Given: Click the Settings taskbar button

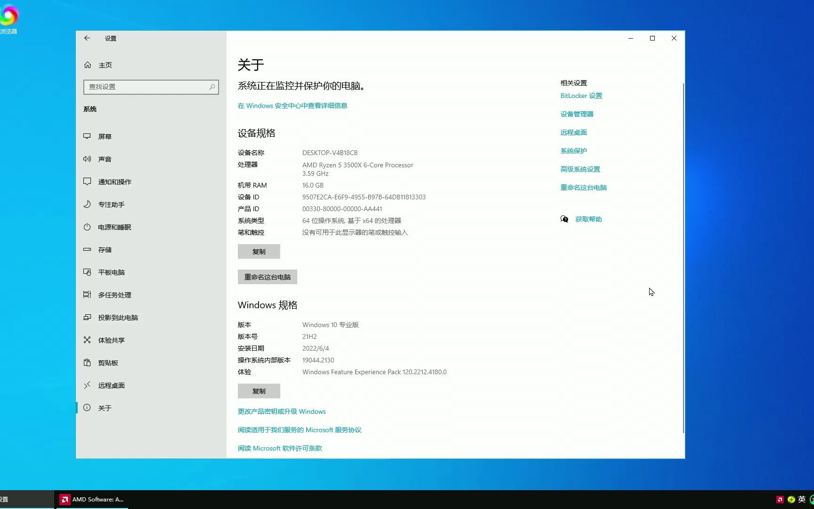Looking at the screenshot, I should (x=26, y=500).
